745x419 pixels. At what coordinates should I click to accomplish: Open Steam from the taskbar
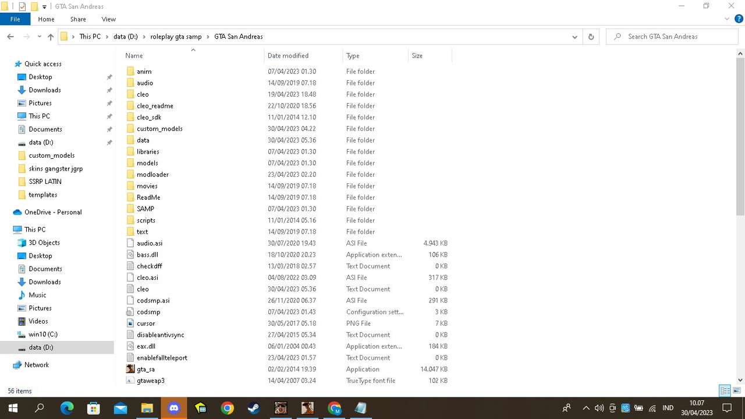(254, 408)
